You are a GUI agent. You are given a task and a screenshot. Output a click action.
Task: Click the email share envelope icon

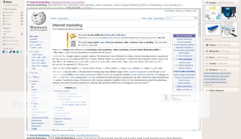21,52
